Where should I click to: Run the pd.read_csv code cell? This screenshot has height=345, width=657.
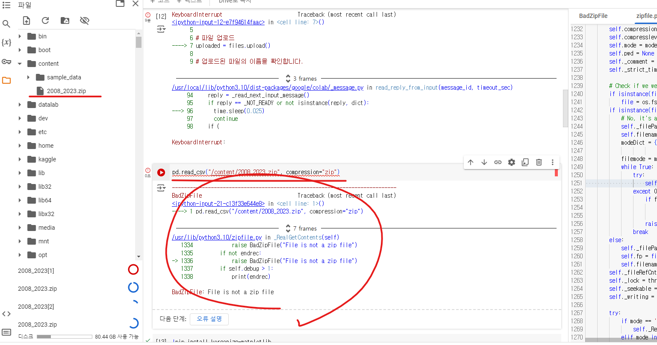pos(161,172)
